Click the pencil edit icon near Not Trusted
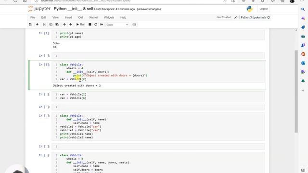The image size is (308, 173). pyautogui.click(x=235, y=17)
